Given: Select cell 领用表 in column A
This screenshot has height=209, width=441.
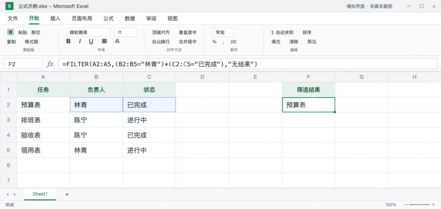Looking at the screenshot, I should pos(43,150).
